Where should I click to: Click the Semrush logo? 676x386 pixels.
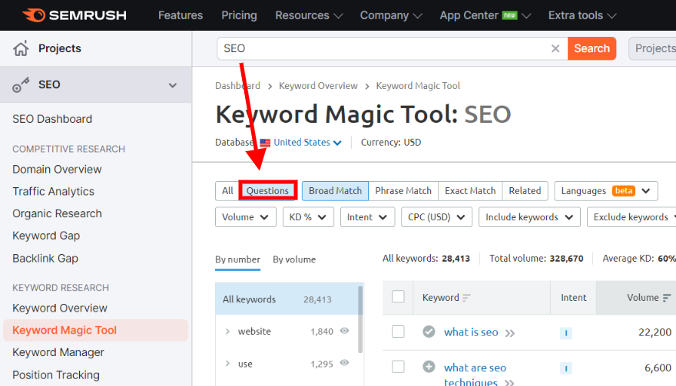pyautogui.click(x=75, y=15)
